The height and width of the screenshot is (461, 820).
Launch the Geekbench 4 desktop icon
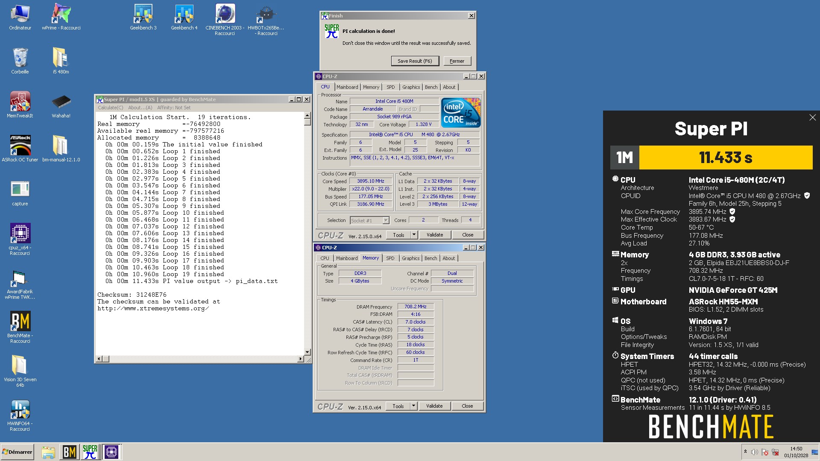184,17
